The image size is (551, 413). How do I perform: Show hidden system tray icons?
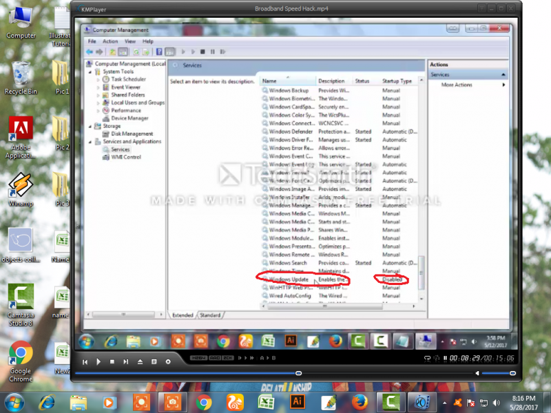point(444,403)
